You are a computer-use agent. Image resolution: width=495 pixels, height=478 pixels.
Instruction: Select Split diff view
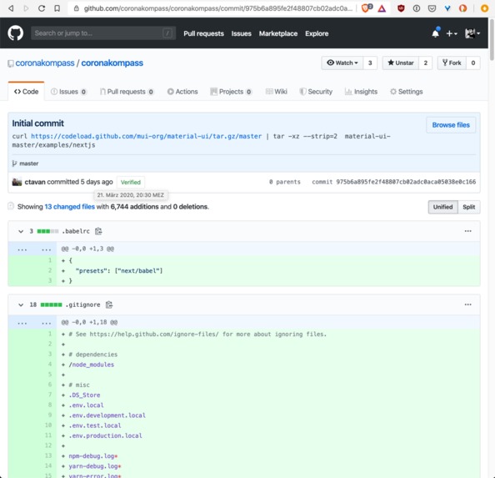(x=469, y=207)
